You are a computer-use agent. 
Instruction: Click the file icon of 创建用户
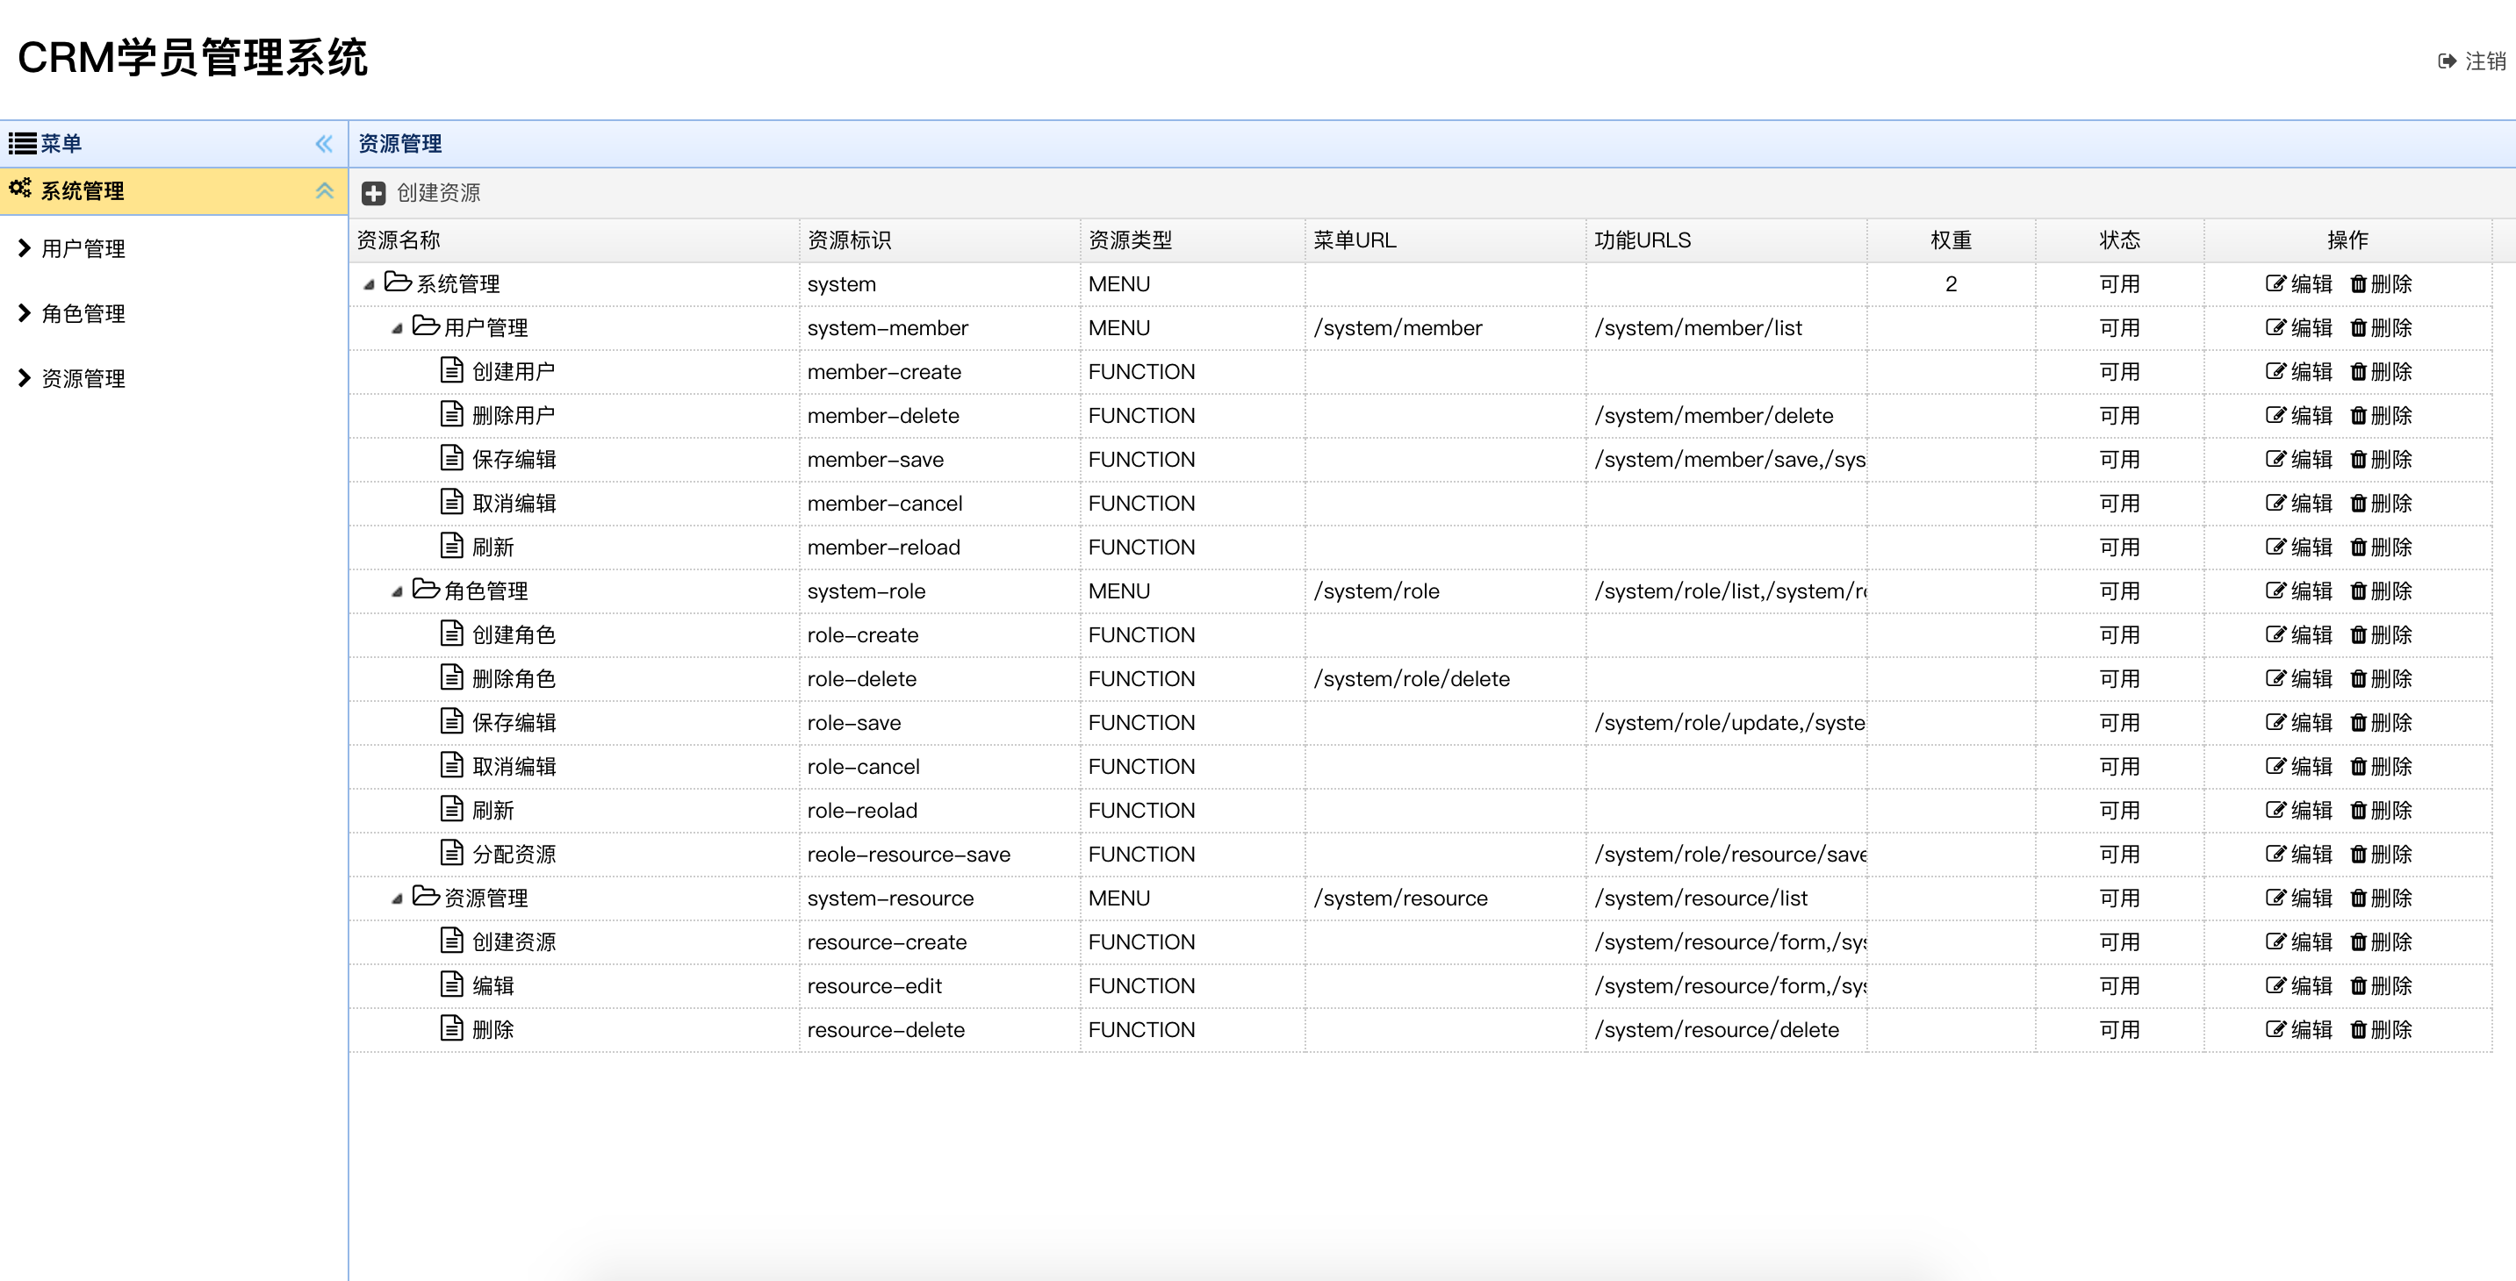[451, 370]
